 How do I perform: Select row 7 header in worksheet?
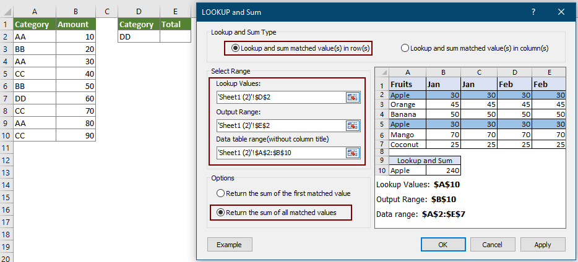[6, 99]
